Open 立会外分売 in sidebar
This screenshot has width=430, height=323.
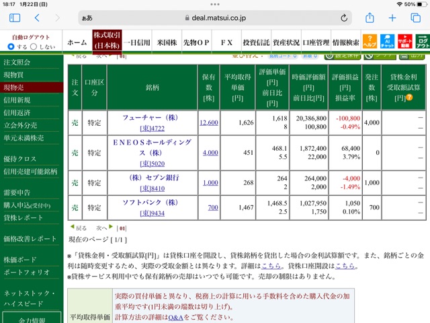(x=20, y=126)
